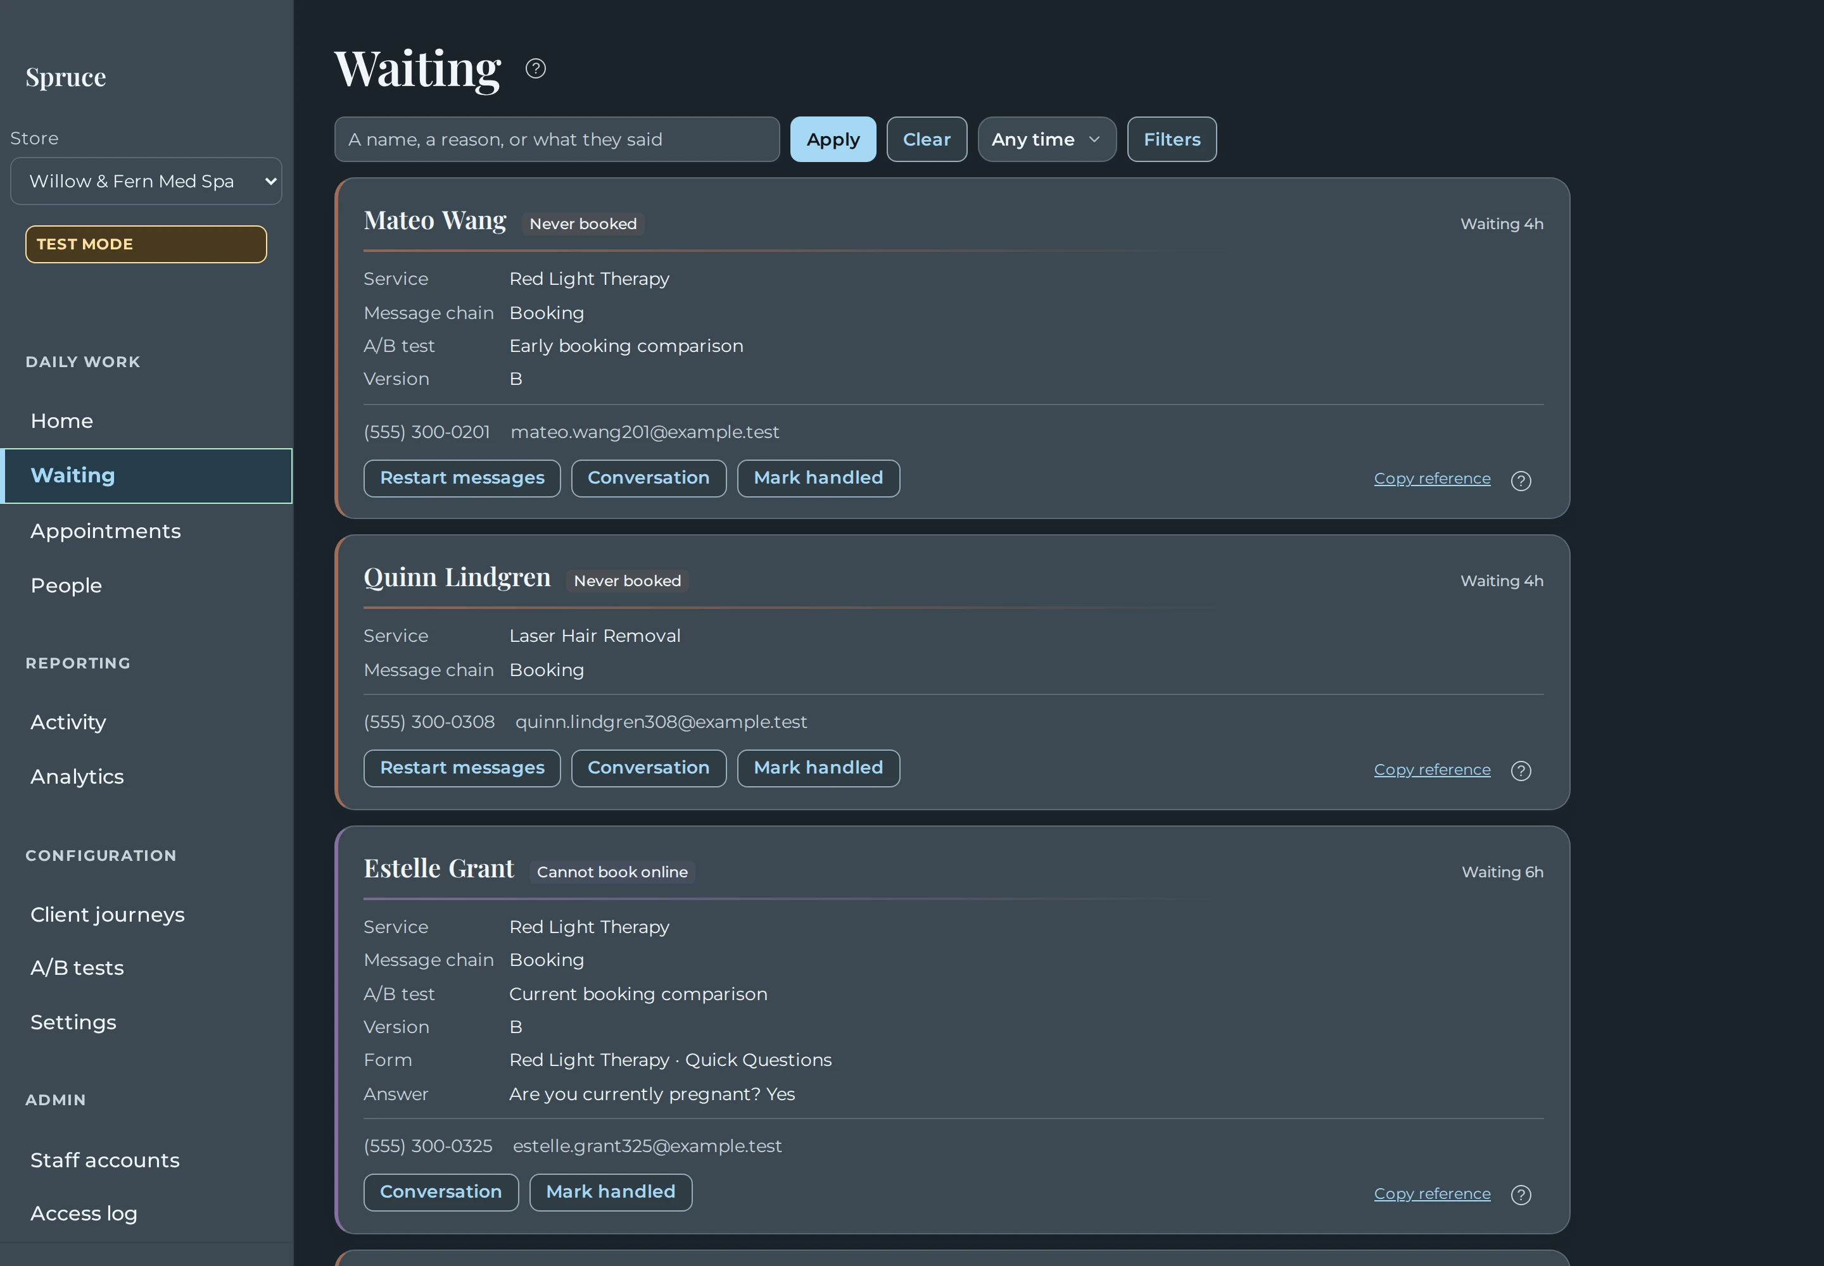Viewport: 1824px width, 1266px height.
Task: Expand the Any time dropdown
Action: (1047, 140)
